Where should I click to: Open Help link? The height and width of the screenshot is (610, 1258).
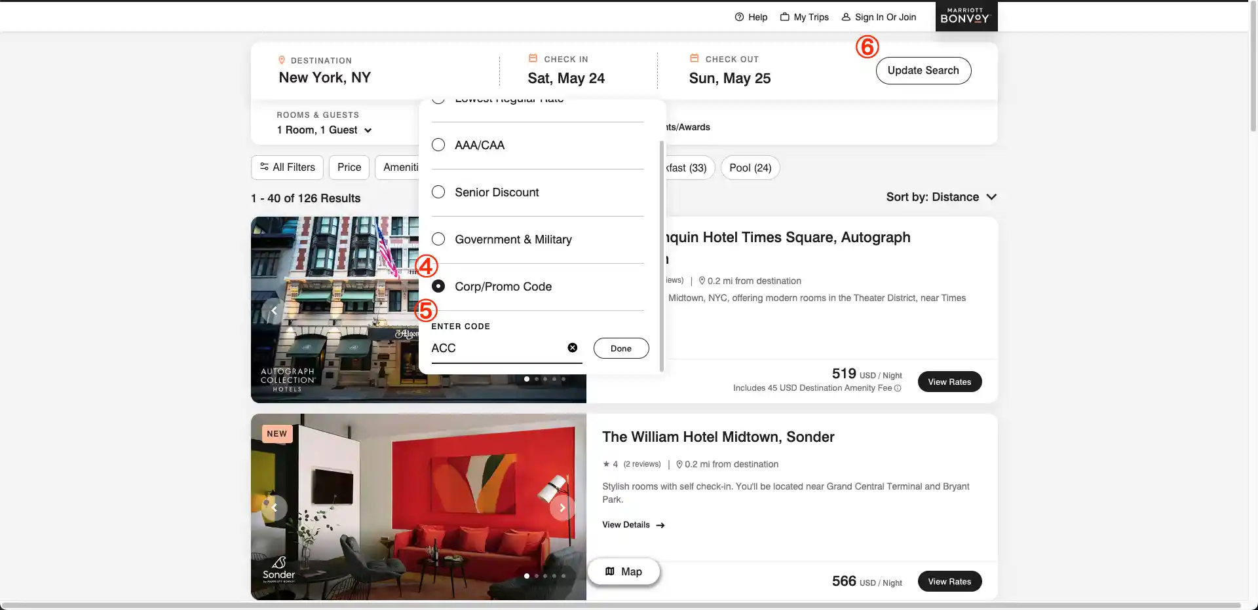[x=751, y=17]
